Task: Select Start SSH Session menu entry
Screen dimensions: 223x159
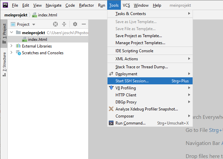Action: click(132, 81)
